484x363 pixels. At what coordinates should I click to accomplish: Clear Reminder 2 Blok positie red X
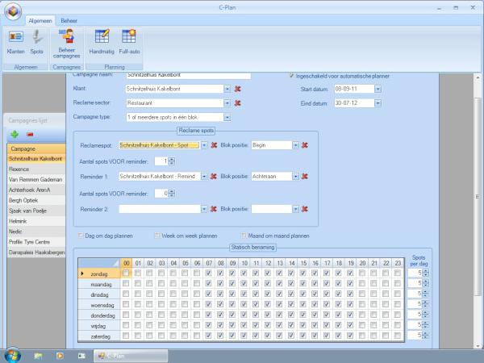click(x=305, y=209)
